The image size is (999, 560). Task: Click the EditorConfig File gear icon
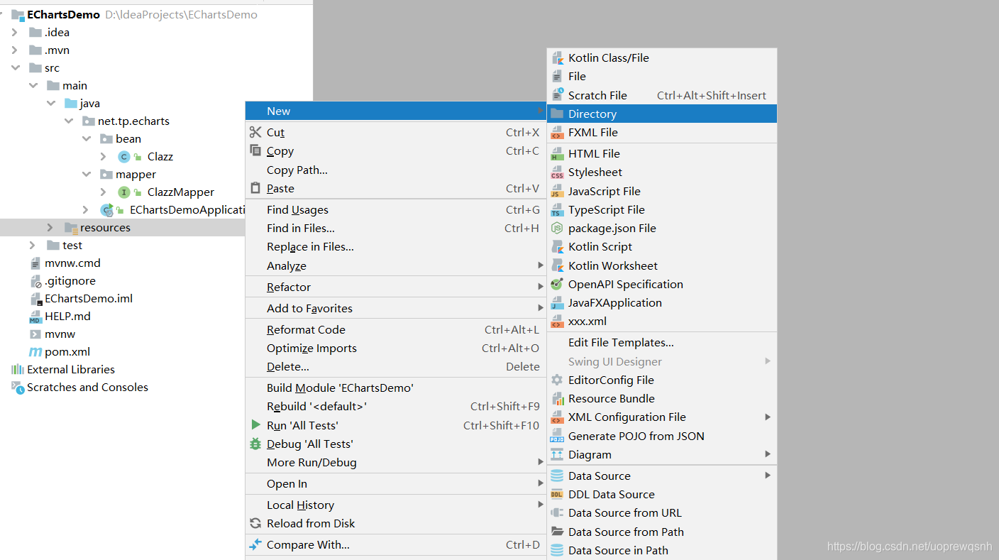[557, 380]
